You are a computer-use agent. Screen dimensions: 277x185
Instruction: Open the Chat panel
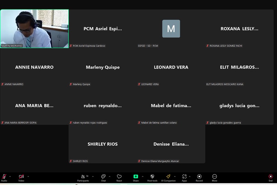103,177
